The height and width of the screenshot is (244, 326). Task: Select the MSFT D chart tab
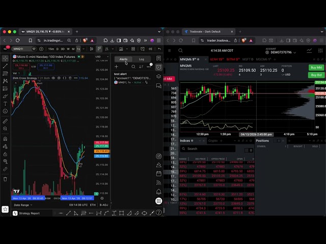pos(248,59)
